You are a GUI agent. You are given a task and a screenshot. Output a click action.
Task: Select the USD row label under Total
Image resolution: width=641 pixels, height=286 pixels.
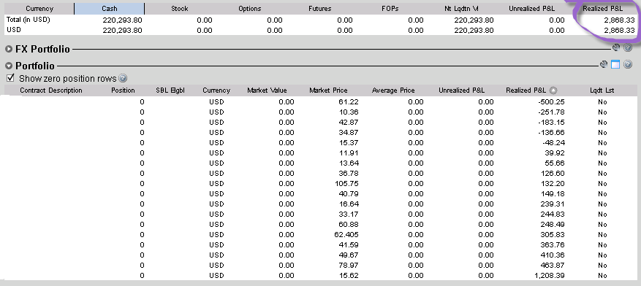[14, 30]
